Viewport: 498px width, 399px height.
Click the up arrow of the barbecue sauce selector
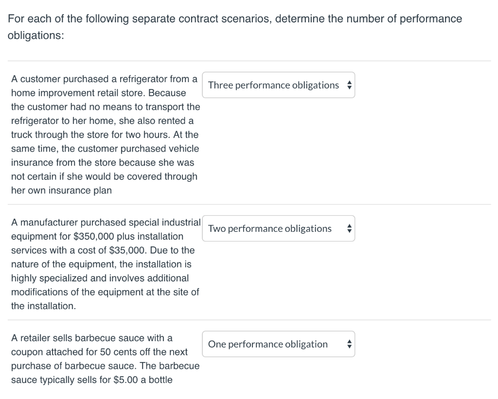(349, 341)
